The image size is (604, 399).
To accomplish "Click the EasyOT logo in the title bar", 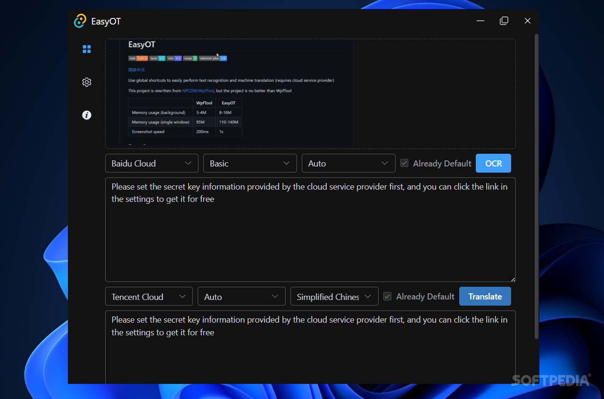I will click(80, 21).
